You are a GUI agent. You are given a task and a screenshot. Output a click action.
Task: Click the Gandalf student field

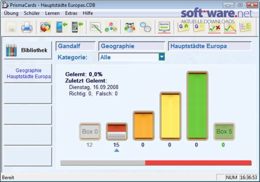(x=76, y=46)
